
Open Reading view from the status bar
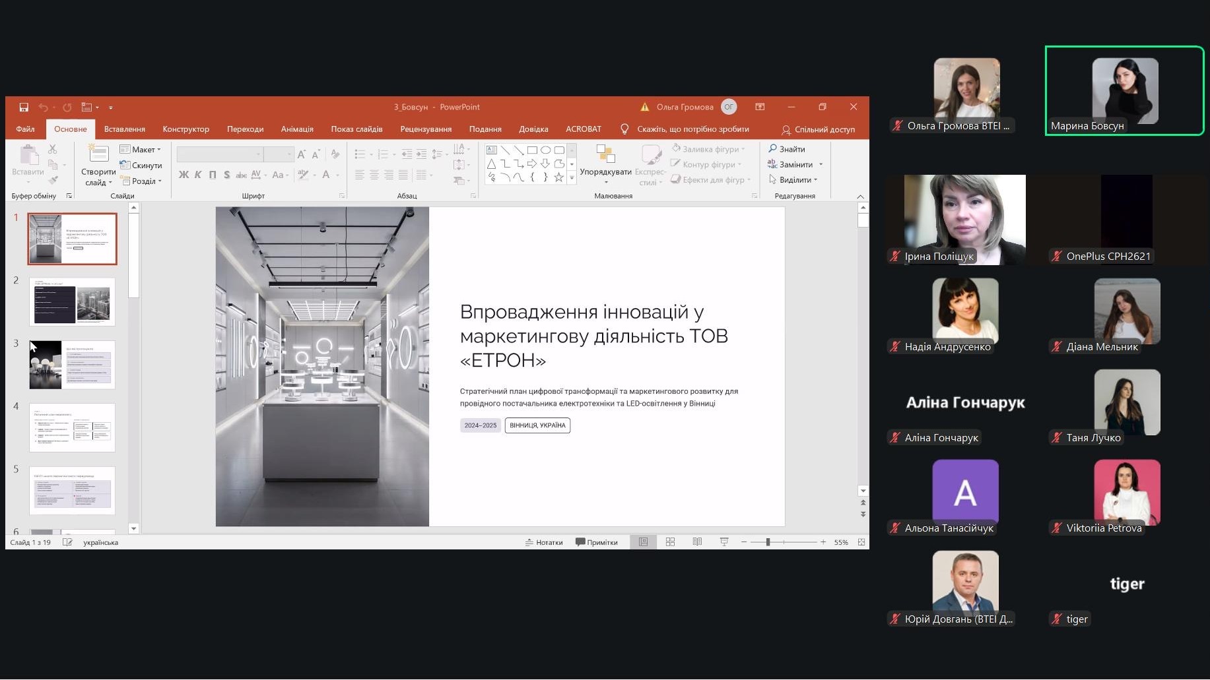click(x=697, y=542)
